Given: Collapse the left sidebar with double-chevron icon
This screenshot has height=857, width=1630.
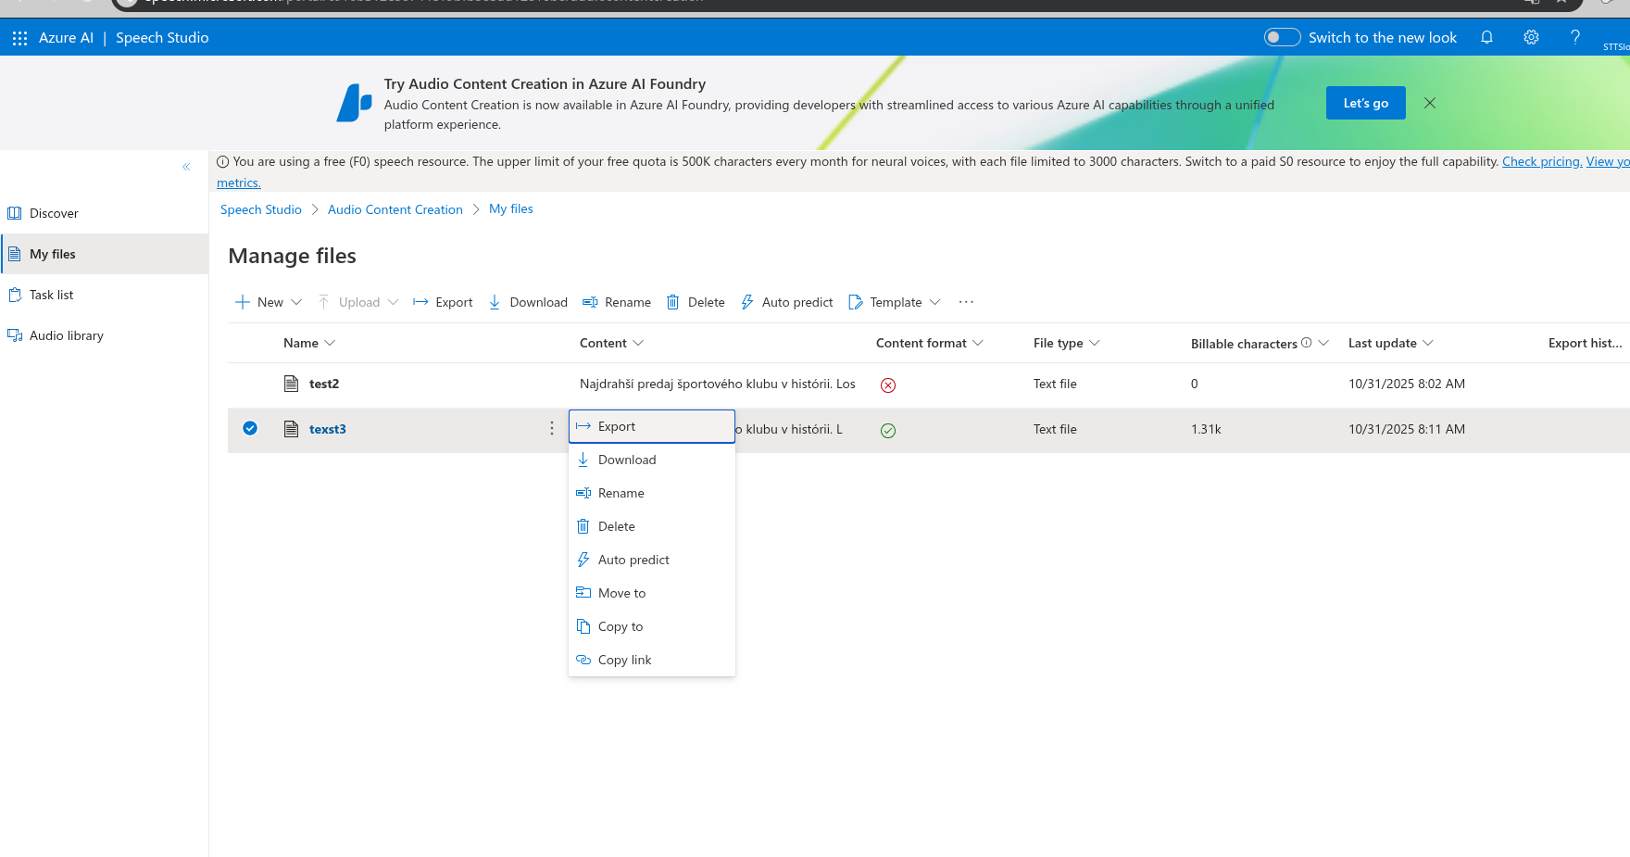Looking at the screenshot, I should 186,167.
